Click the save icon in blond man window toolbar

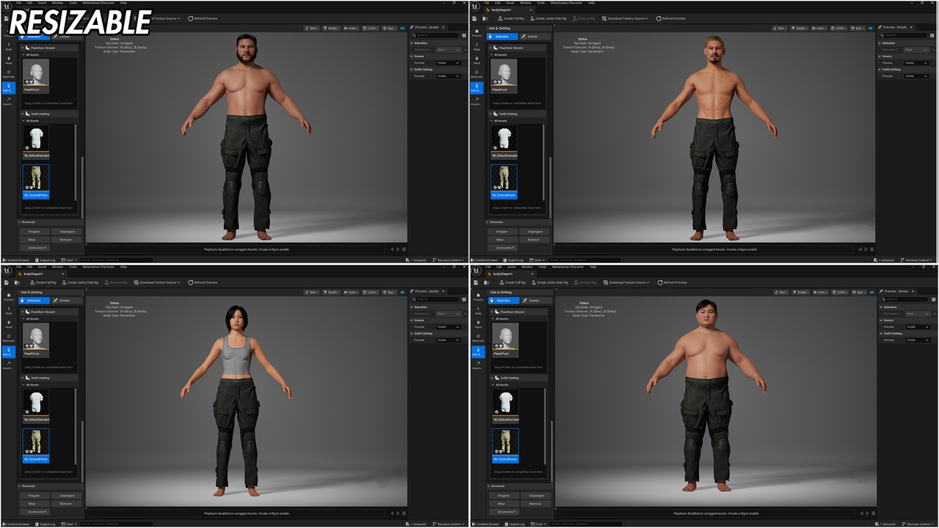coord(476,18)
